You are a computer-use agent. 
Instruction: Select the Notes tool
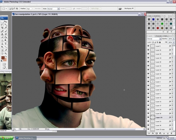coord(2,50)
